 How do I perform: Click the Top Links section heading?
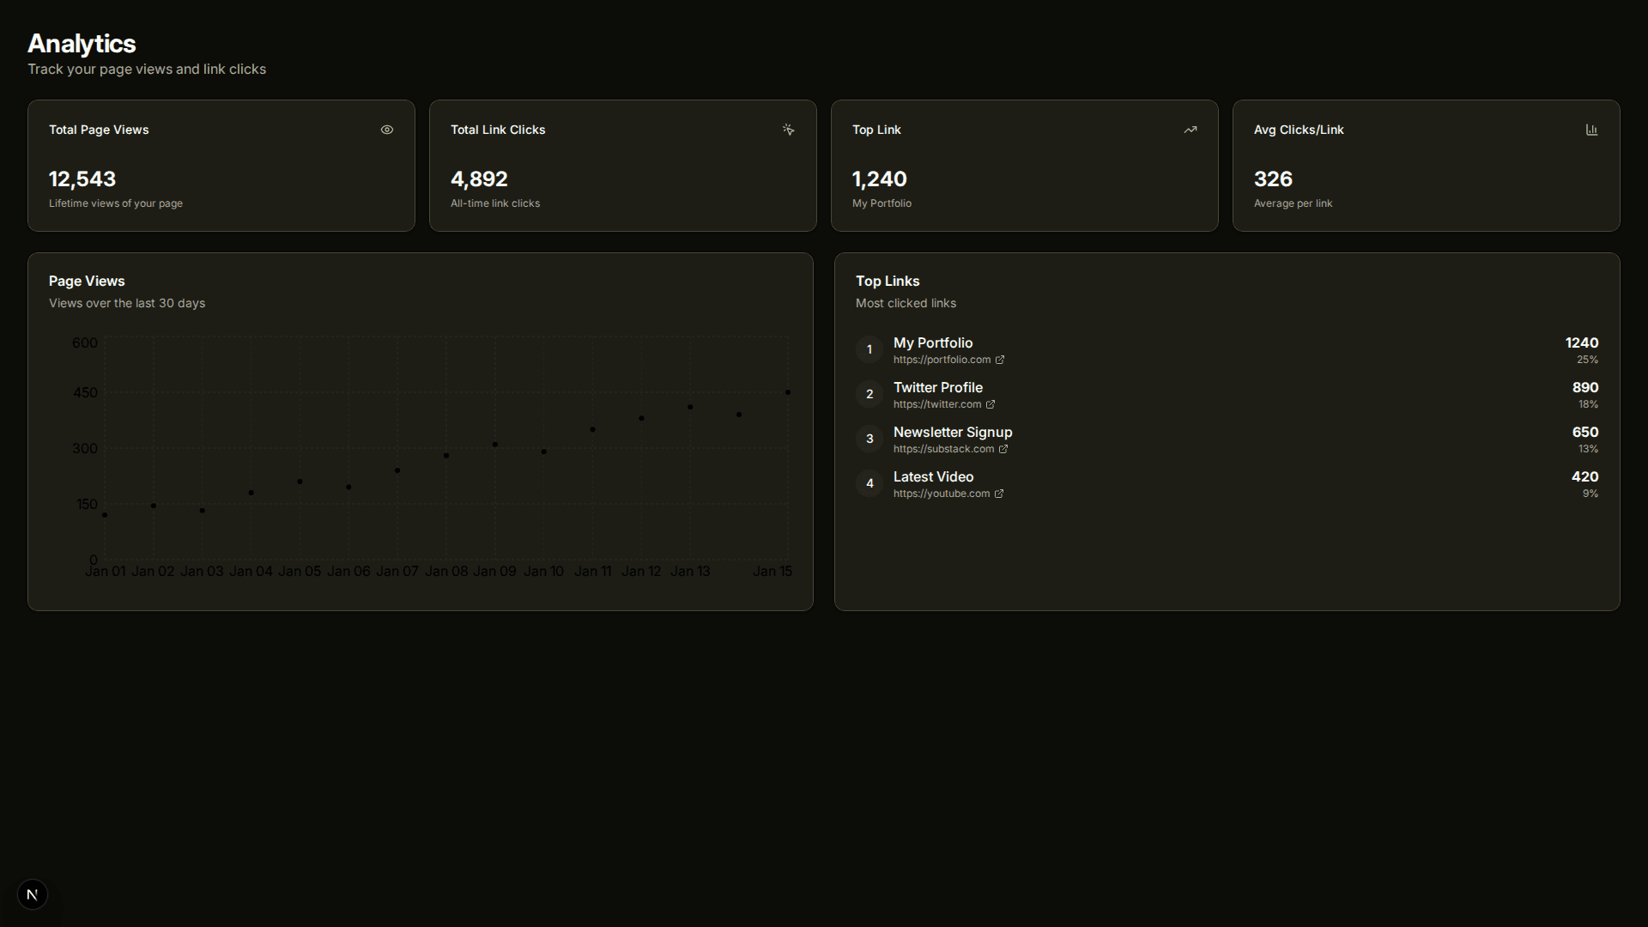click(887, 281)
